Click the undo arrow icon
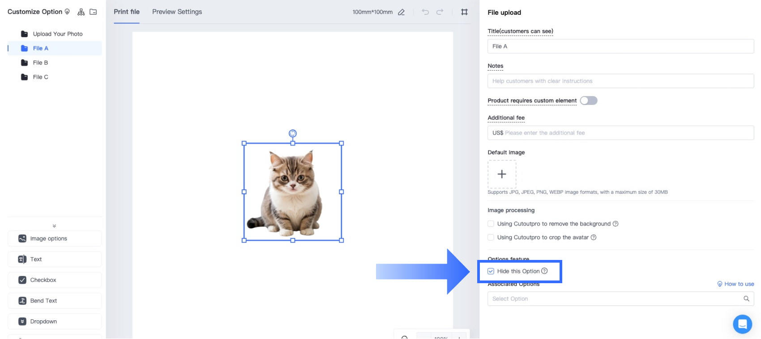Viewport: 761px width, 339px height. (425, 12)
